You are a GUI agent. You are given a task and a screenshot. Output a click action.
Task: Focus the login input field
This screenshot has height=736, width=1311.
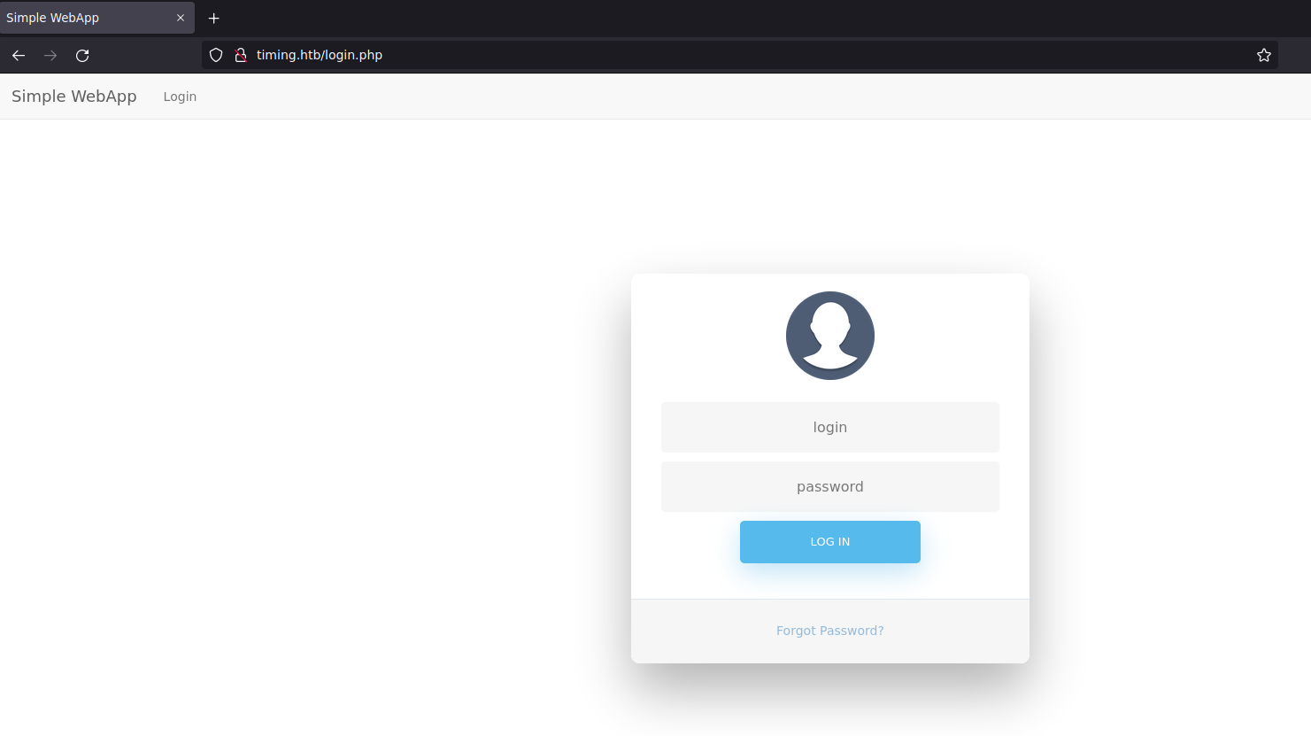tap(830, 427)
